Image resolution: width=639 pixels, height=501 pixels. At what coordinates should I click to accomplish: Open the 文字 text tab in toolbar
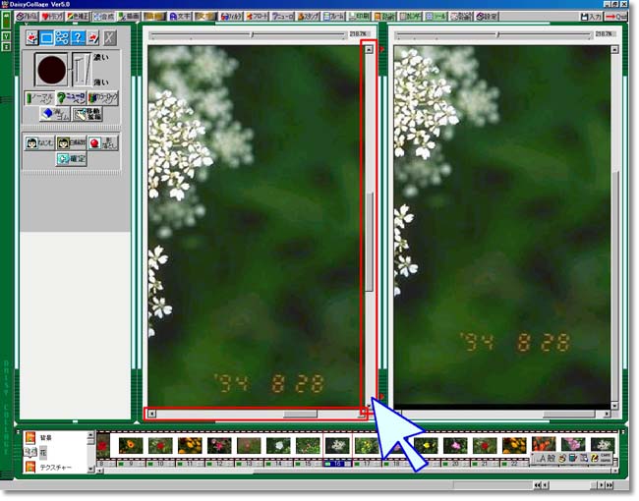(179, 17)
